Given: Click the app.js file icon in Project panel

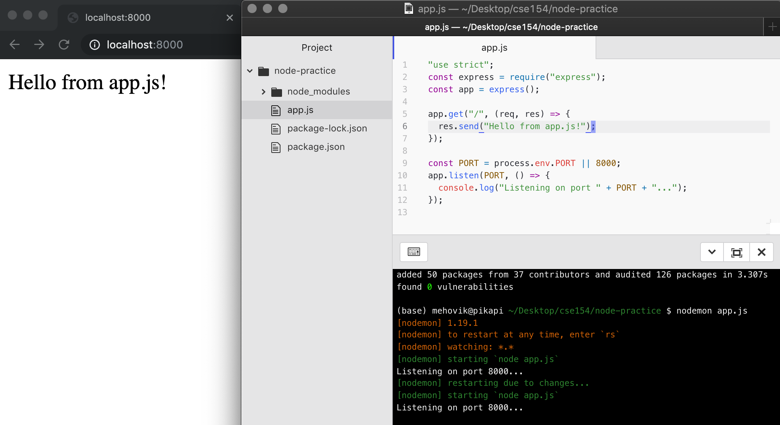Looking at the screenshot, I should [276, 110].
